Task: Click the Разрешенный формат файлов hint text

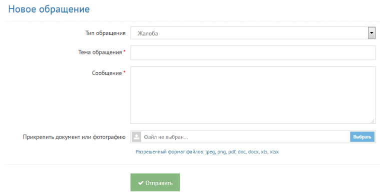Action: pos(207,152)
